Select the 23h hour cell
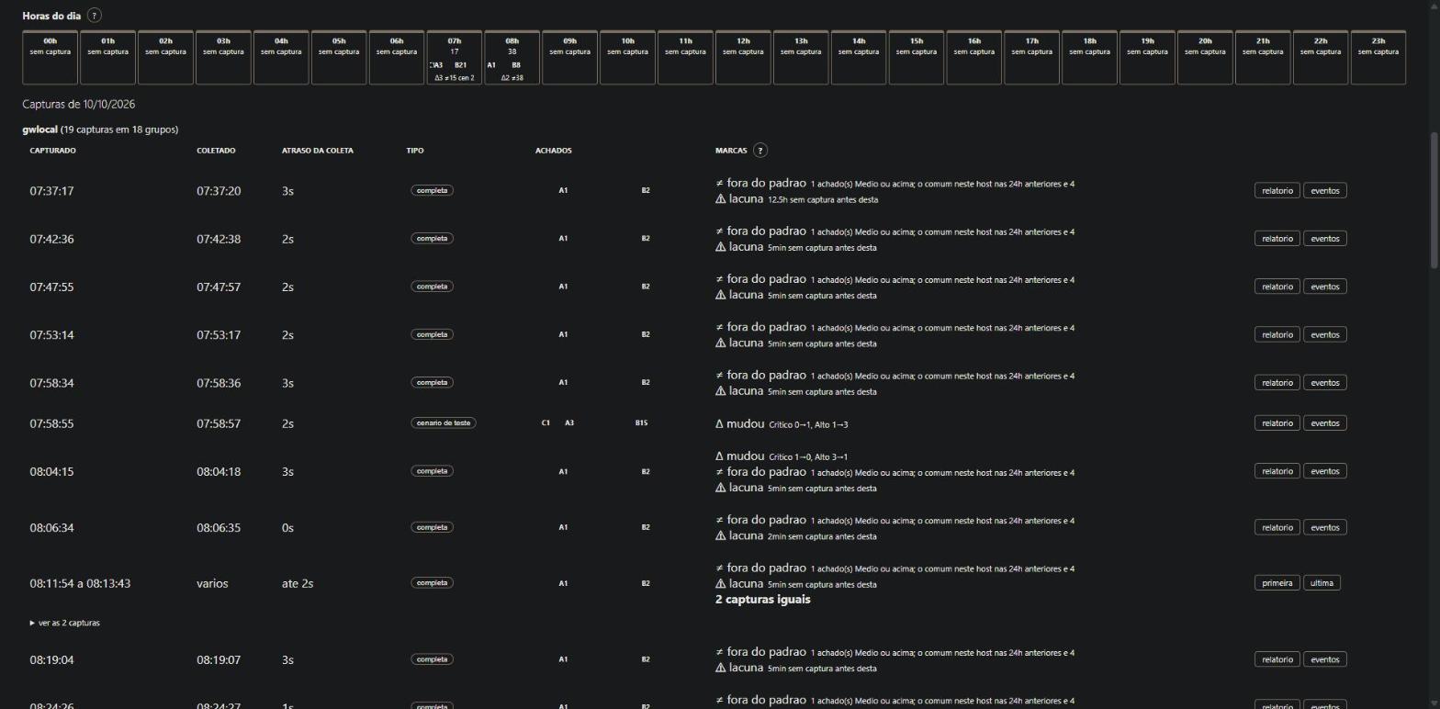 click(1378, 58)
